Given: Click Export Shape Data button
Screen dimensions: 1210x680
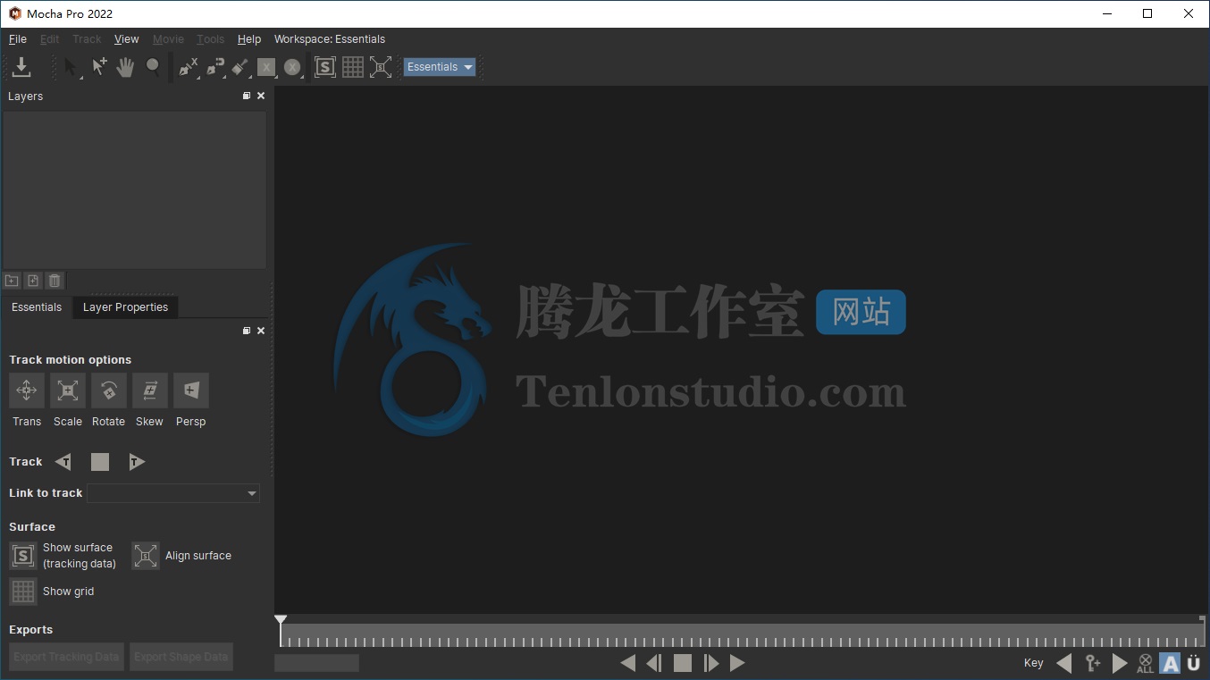Looking at the screenshot, I should click(181, 657).
